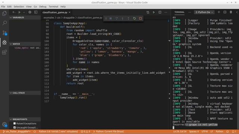Screen dimensions: 239x134
Task: Close the classification_game.py tab
Action: (70, 12)
